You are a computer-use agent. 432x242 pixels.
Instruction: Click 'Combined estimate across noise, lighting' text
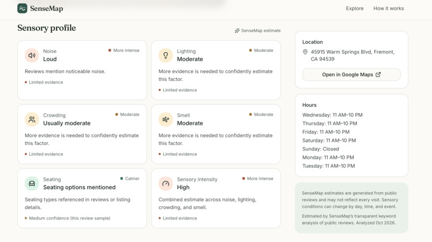pyautogui.click(x=207, y=203)
